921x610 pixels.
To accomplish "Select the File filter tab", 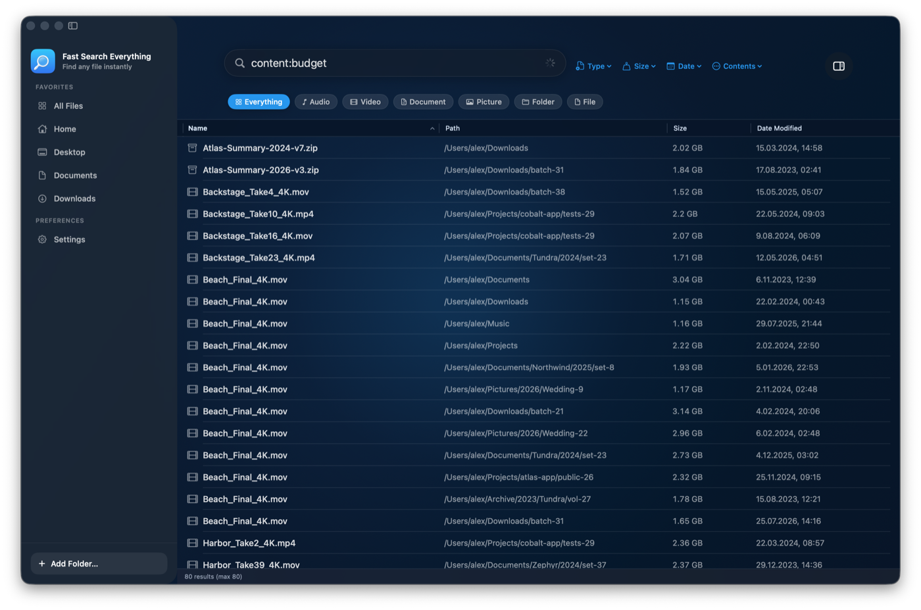I will tap(585, 102).
